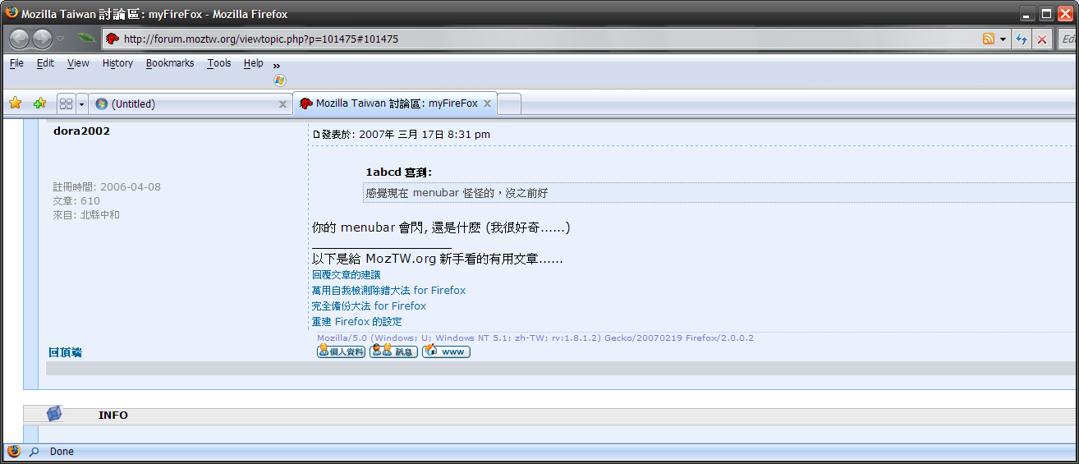Viewport: 1079px width, 464px height.
Task: Click the dora2002 username
Action: 81,131
